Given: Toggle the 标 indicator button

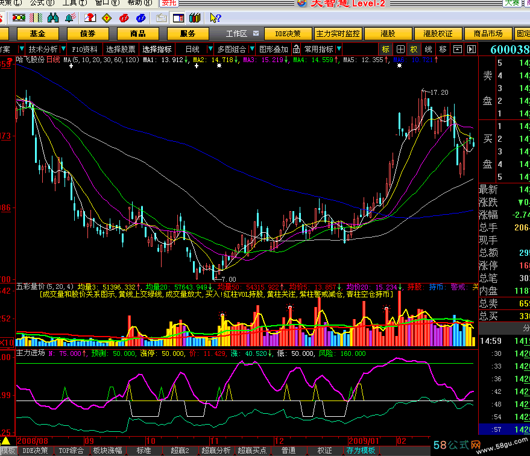Looking at the screenshot, I should click(x=386, y=49).
